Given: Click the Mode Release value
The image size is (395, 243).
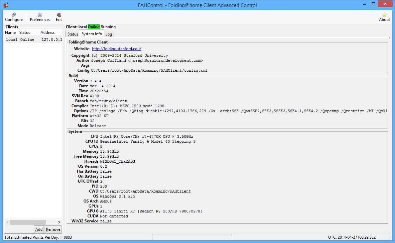Looking at the screenshot, I should (98, 126).
